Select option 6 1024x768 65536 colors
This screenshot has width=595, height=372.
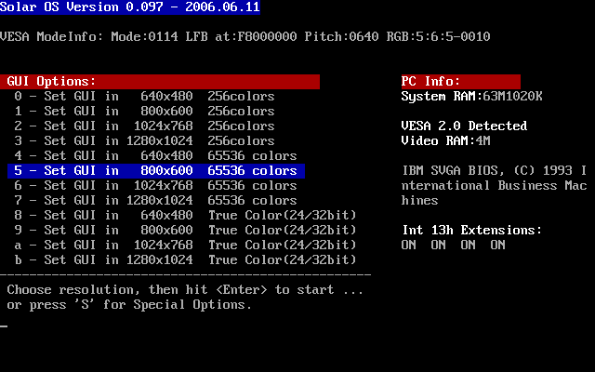click(x=155, y=186)
